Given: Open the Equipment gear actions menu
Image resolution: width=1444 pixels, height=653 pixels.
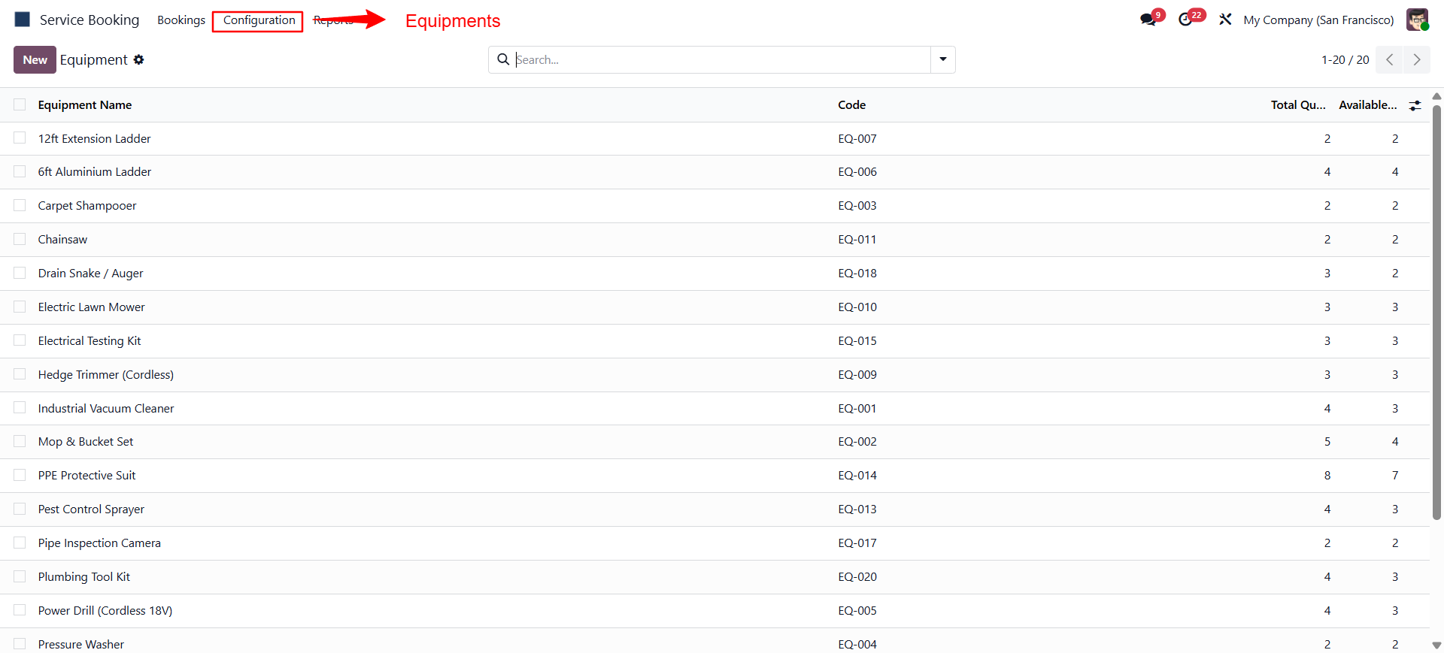Looking at the screenshot, I should pyautogui.click(x=138, y=59).
